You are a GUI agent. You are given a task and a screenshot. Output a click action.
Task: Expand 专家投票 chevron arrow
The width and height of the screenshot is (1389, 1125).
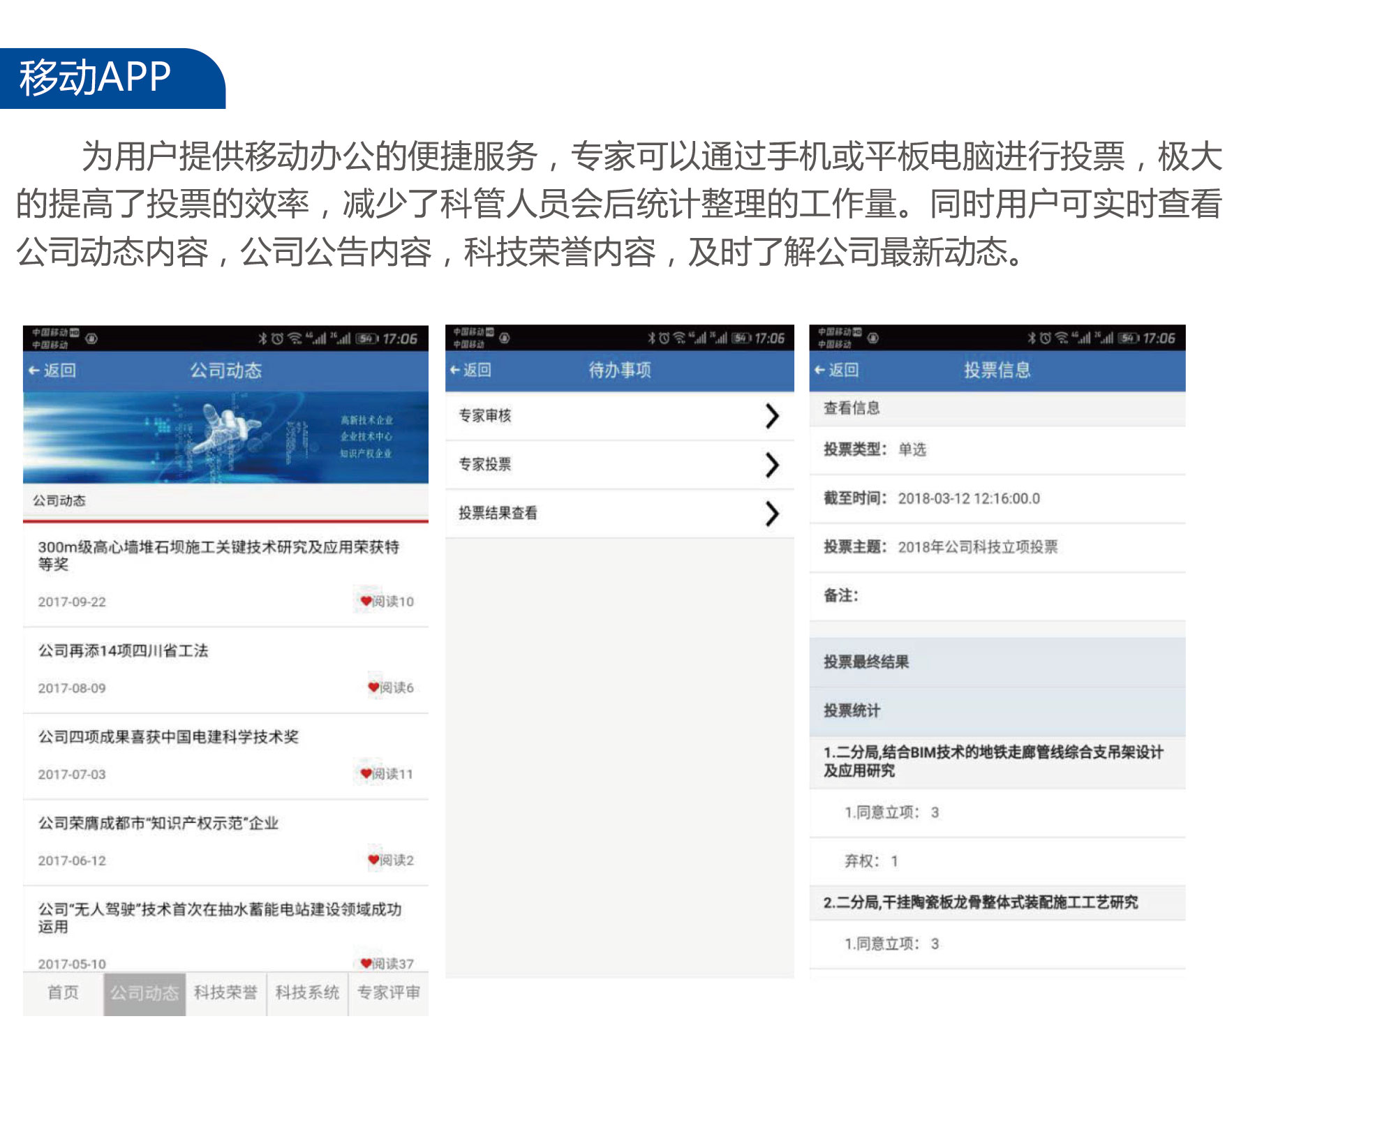[771, 465]
